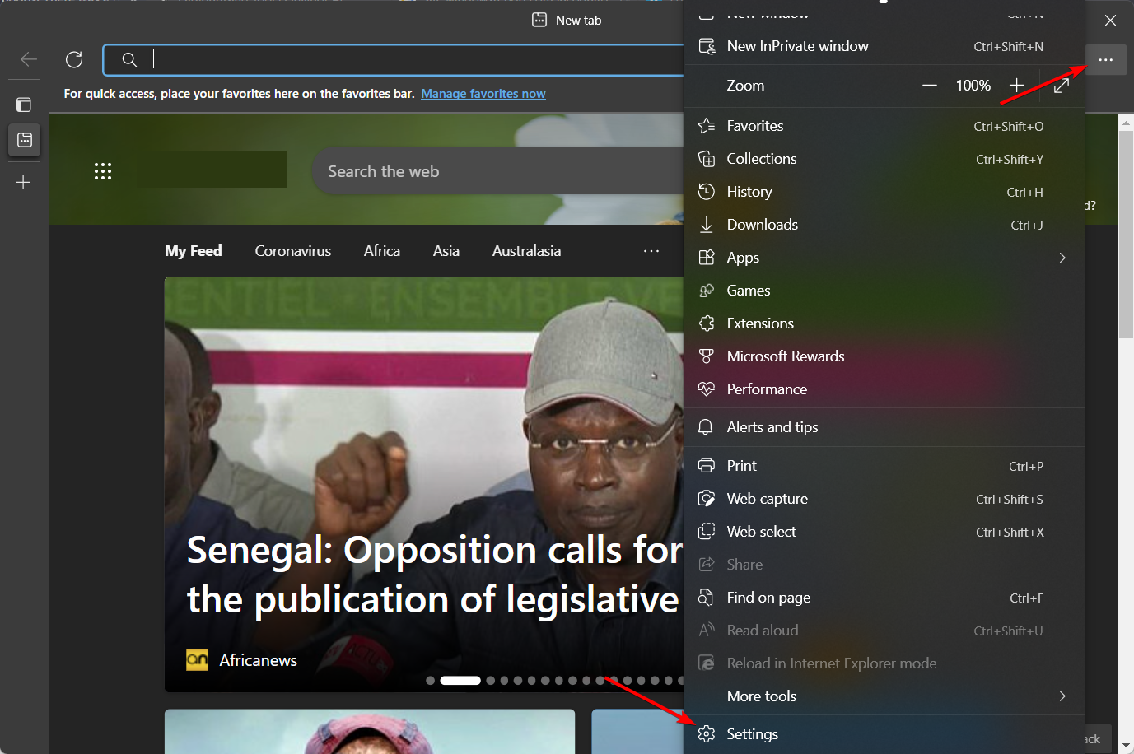The height and width of the screenshot is (754, 1134).
Task: Enter full screen with the zoom expand icon
Action: (1062, 86)
